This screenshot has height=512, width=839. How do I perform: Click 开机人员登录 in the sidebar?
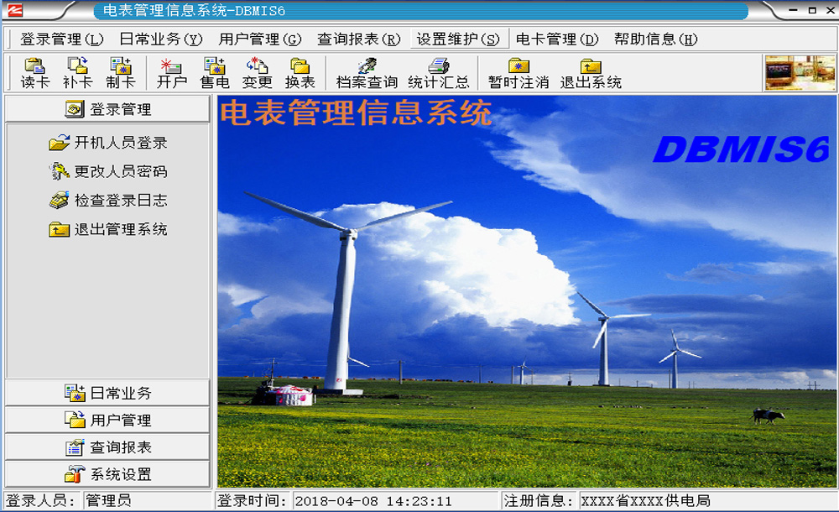[x=121, y=143]
